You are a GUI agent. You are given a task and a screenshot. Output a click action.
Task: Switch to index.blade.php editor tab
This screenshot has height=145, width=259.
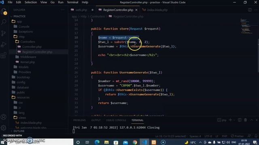pyautogui.click(x=157, y=10)
